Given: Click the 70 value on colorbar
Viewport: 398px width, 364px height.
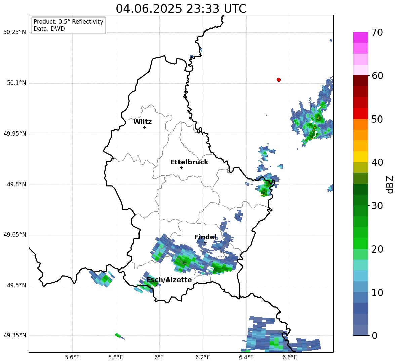Looking at the screenshot, I should pyautogui.click(x=377, y=32).
